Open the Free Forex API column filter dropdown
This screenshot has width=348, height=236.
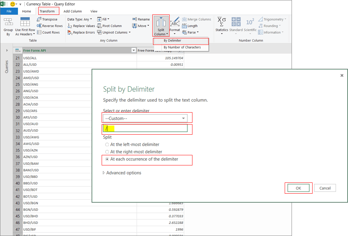[x=133, y=50]
